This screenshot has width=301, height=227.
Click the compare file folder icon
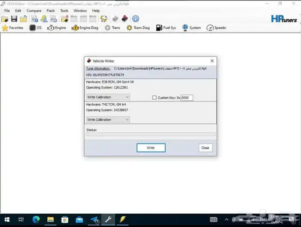click(64, 19)
